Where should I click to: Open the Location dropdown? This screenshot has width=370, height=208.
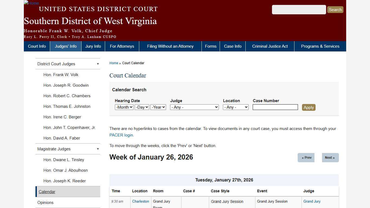tap(235, 107)
